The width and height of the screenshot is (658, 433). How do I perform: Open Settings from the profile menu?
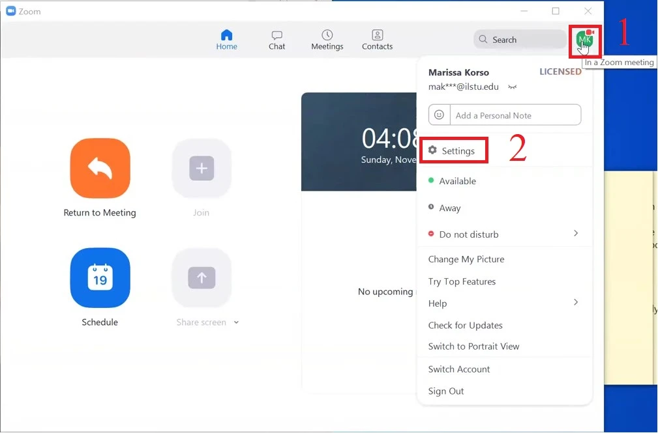click(458, 151)
